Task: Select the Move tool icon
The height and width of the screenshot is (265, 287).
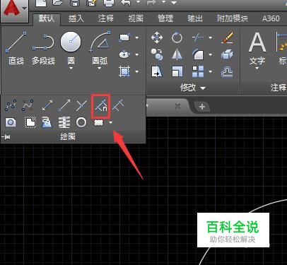Action: tap(157, 37)
